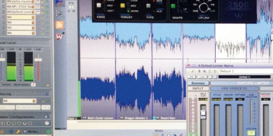Toggle the white Knee selector button

point(99,5)
